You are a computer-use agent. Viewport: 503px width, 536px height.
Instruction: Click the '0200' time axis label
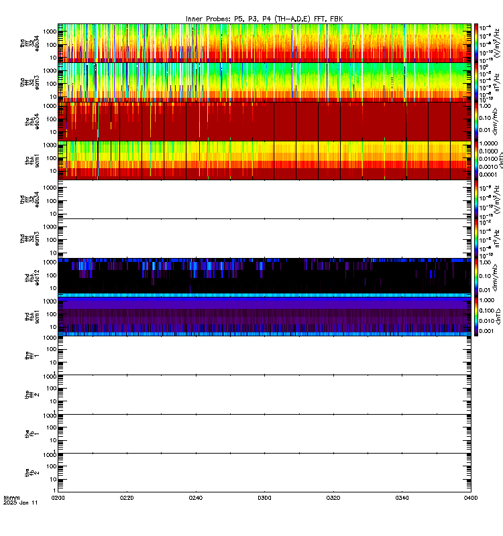pyautogui.click(x=58, y=498)
